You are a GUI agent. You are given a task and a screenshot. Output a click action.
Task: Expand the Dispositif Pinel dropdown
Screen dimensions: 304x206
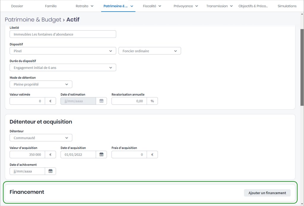[x=63, y=51]
